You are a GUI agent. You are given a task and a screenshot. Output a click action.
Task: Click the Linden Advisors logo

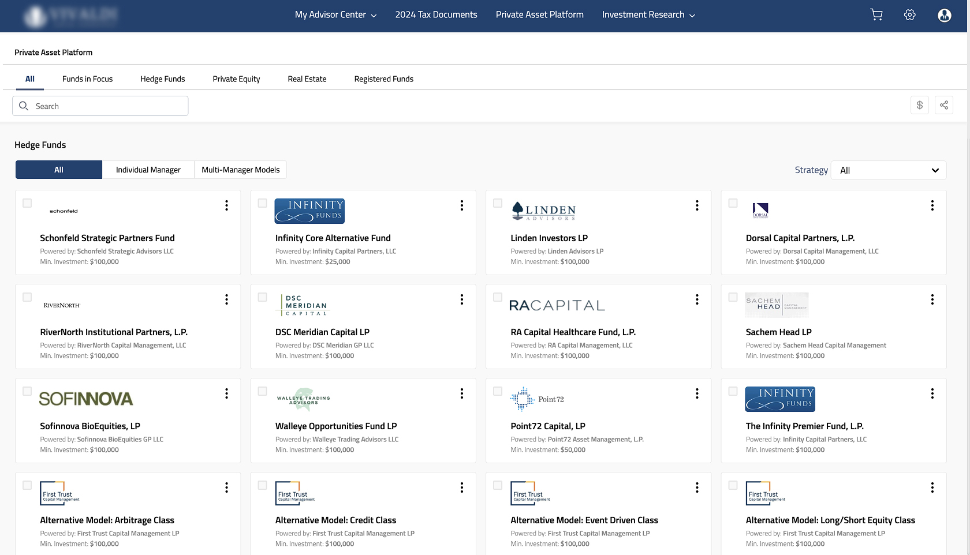543,211
